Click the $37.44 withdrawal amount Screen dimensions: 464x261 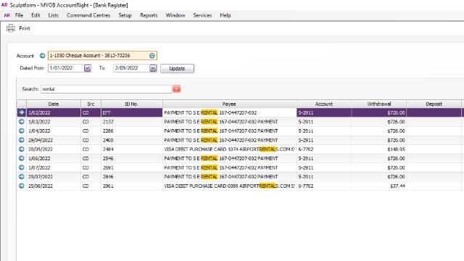tap(397, 186)
